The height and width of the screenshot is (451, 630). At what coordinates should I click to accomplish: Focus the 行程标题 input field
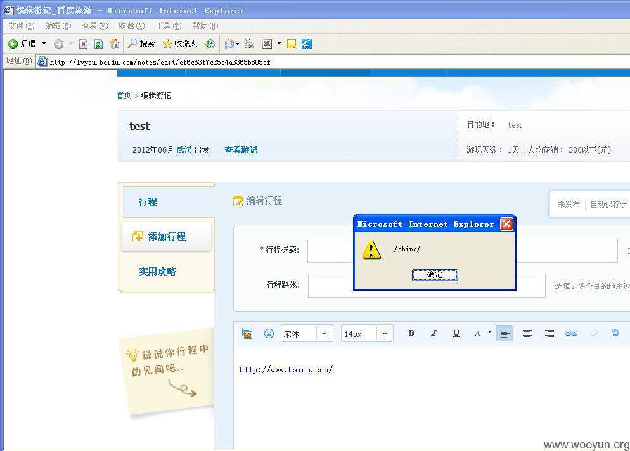point(463,251)
